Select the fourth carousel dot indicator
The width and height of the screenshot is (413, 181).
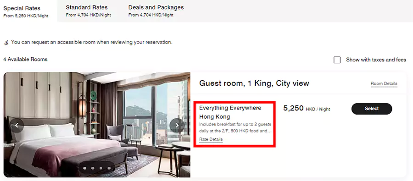tap(109, 168)
